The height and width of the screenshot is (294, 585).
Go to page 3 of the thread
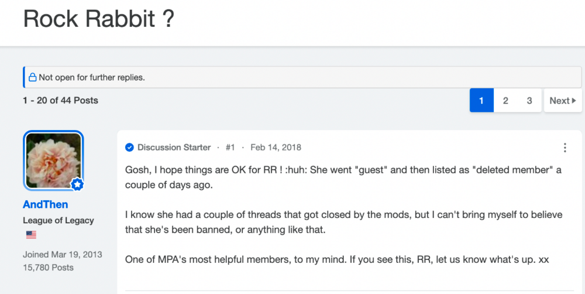click(x=529, y=101)
